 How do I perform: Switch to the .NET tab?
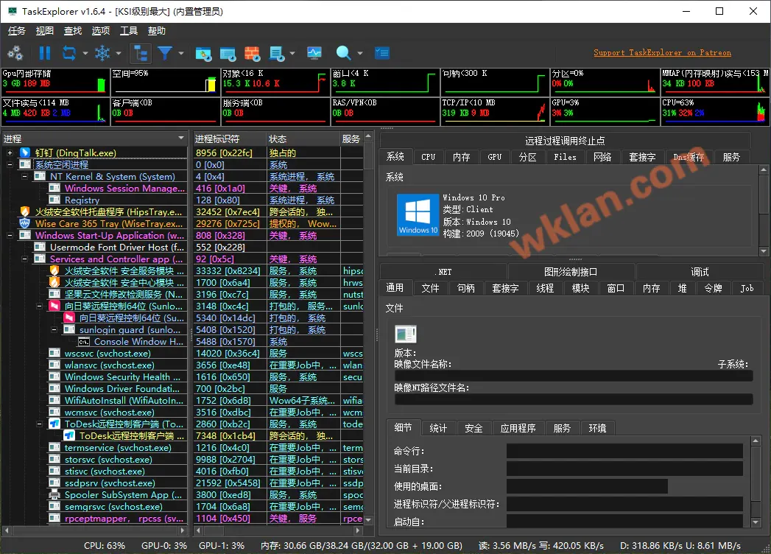pyautogui.click(x=443, y=272)
